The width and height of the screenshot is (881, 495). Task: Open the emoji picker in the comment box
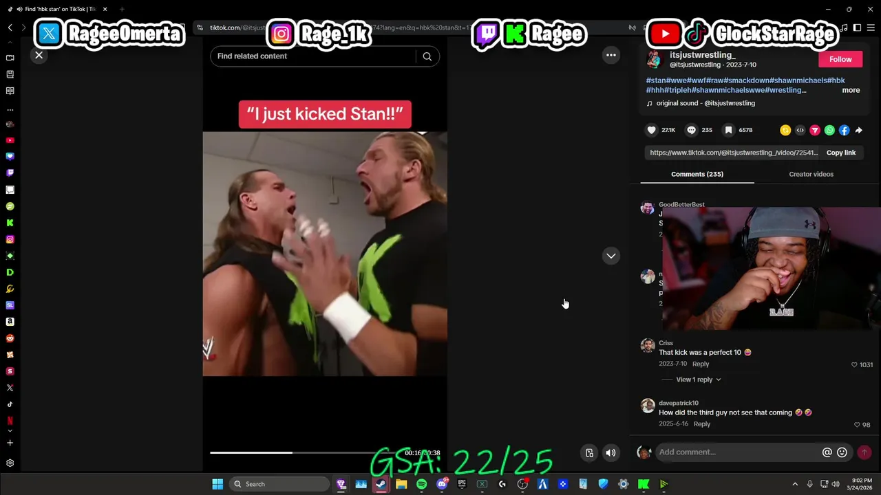pyautogui.click(x=842, y=452)
